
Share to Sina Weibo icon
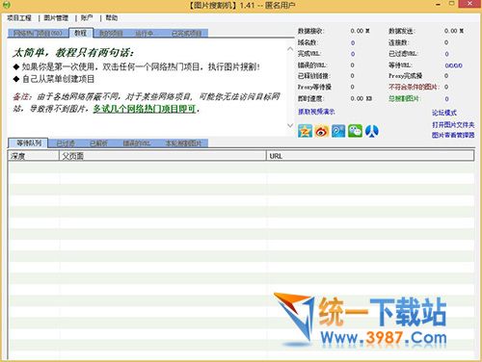[322, 131]
